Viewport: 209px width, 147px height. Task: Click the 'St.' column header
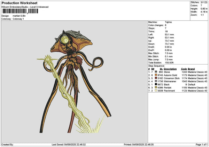(x=161, y=69)
